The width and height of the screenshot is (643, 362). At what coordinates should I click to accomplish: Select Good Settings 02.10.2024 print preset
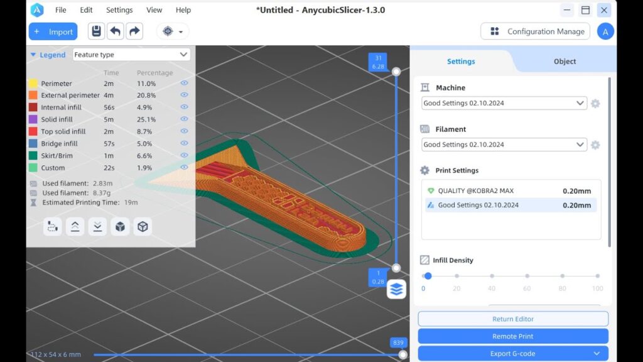pos(511,206)
